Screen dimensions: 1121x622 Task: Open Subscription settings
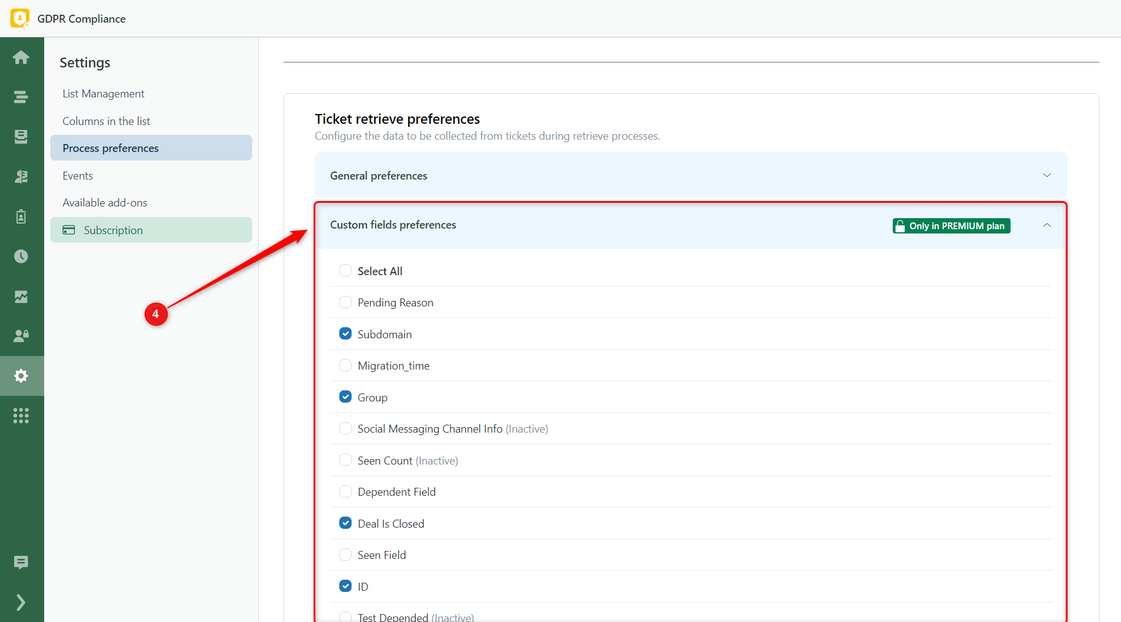click(151, 230)
